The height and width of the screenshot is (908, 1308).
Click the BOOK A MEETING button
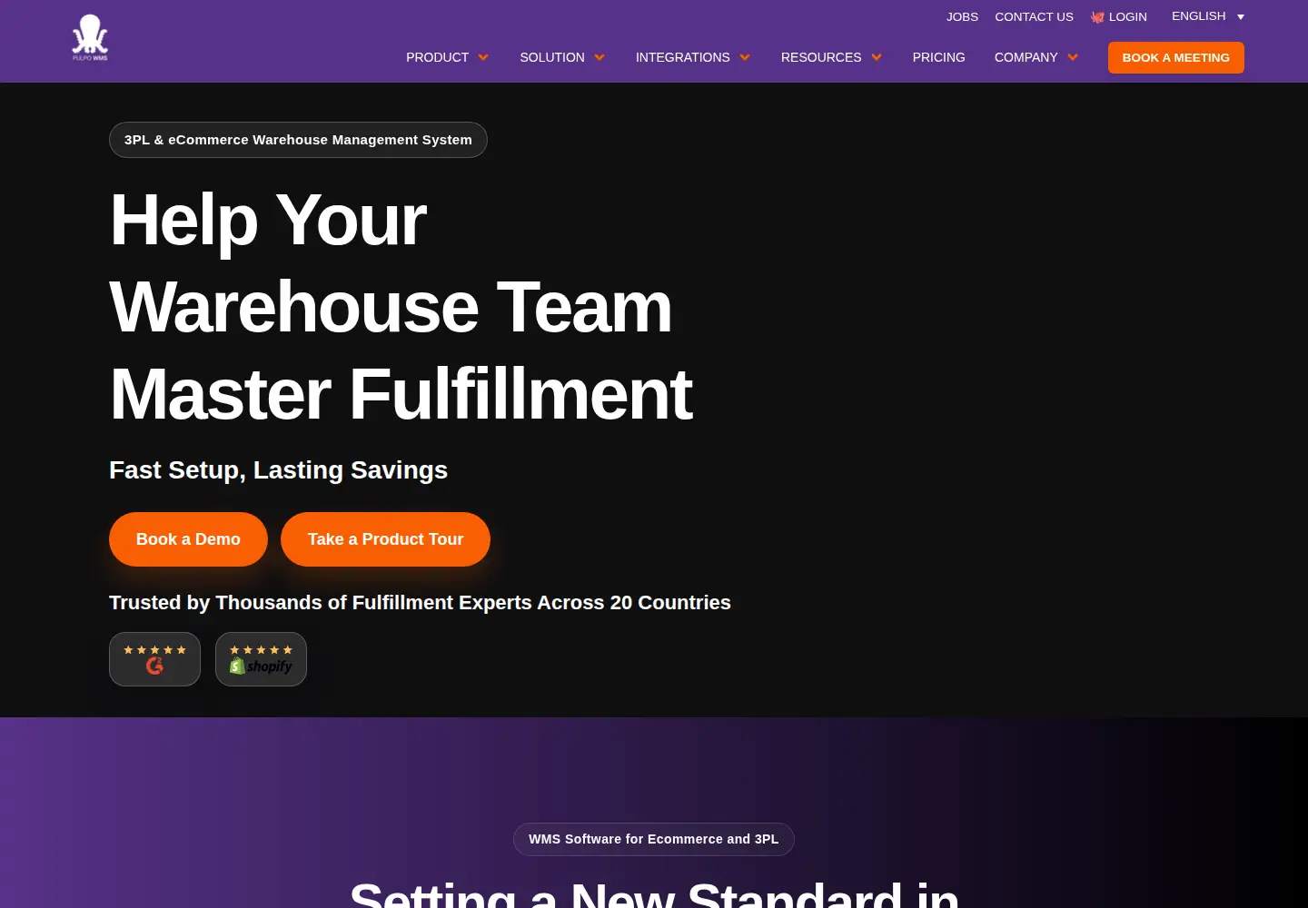pyautogui.click(x=1175, y=57)
